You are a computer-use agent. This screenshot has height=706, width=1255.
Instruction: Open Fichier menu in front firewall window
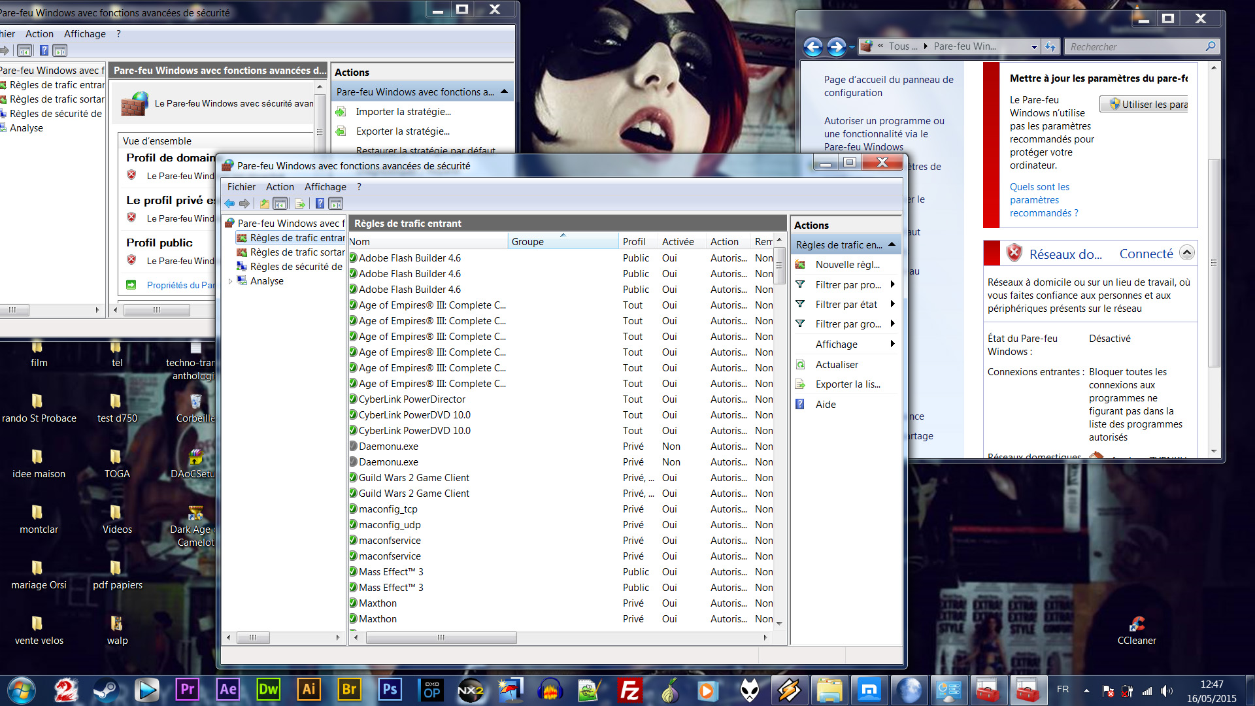(x=241, y=187)
